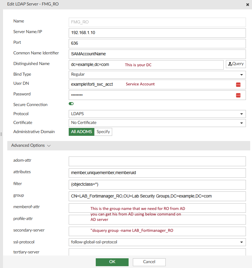Collapse the Advanced Options section
Viewport: 252px width, 268px height.
[x=129, y=146]
